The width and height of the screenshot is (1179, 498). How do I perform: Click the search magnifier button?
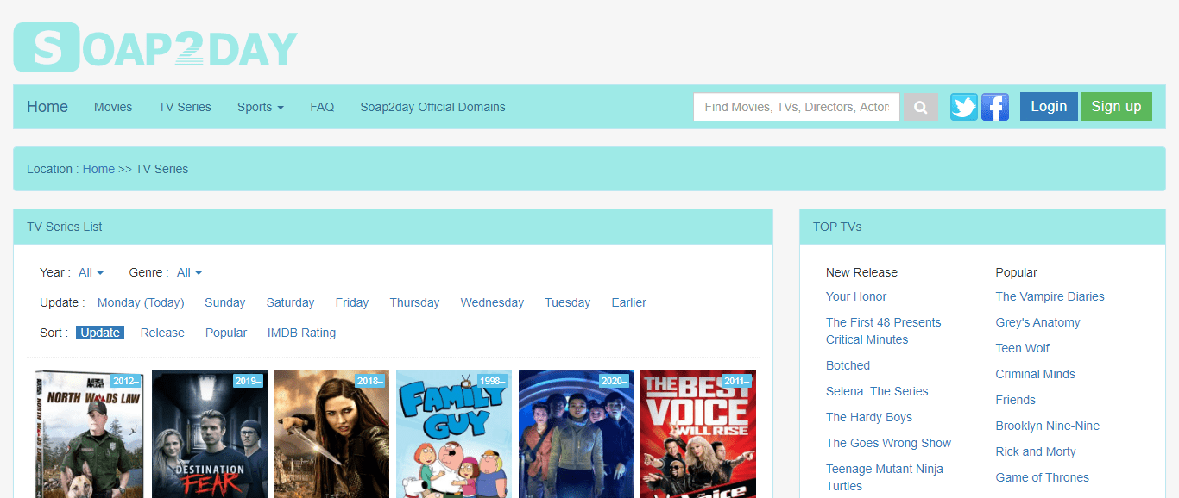pos(921,107)
